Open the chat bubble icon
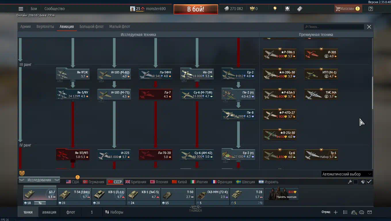391x221 pixels. pos(362,212)
